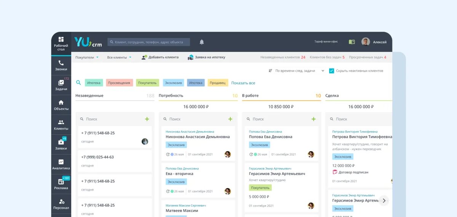Screen dimensions: 457x217
Task: Click Поиск field in Сделка column
Action: [x=360, y=119]
